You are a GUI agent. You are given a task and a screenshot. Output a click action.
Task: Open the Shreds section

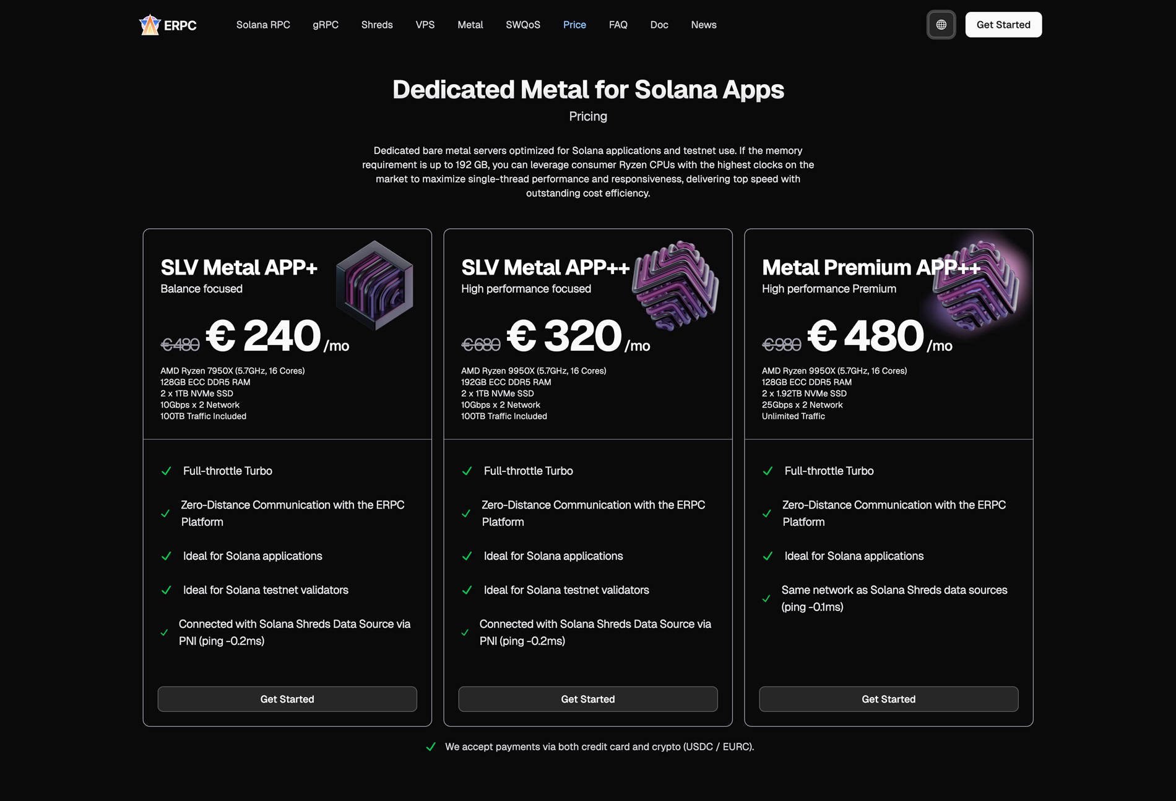tap(376, 25)
